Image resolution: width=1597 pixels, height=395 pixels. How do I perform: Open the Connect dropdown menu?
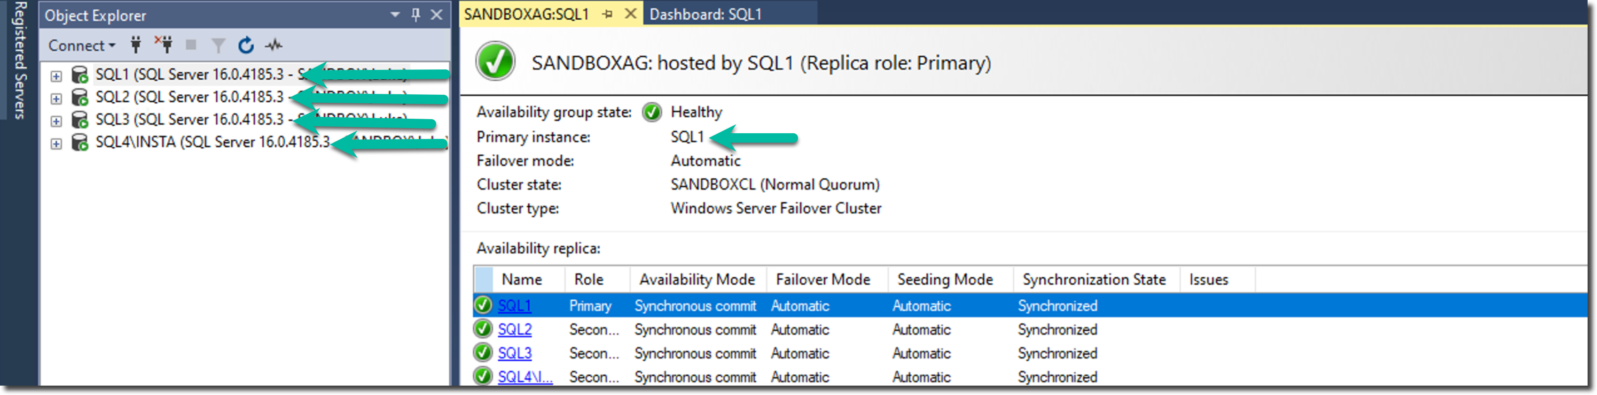pyautogui.click(x=82, y=45)
